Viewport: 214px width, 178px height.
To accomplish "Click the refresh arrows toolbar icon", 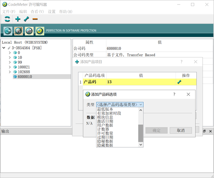I will [7, 19].
